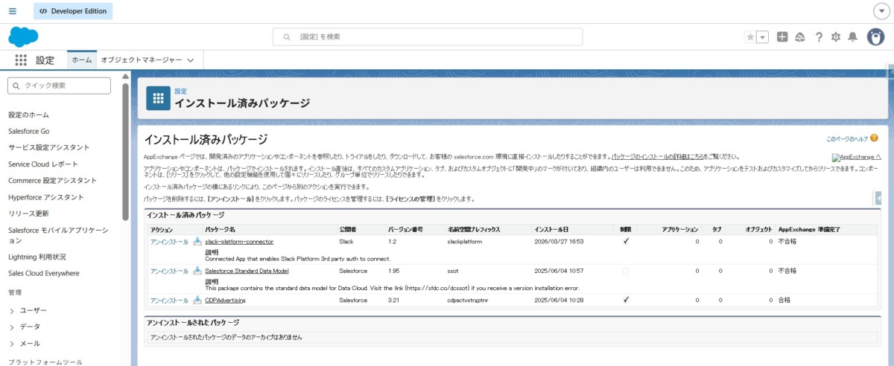This screenshot has height=366, width=894.
Task: Click the Developer Edition badge
Action: click(x=73, y=11)
